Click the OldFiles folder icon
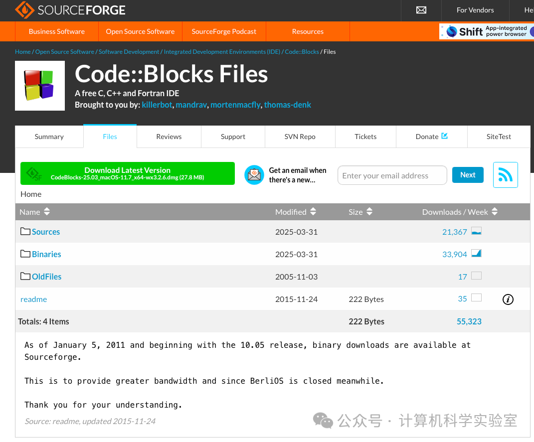The width and height of the screenshot is (534, 442). 25,276
